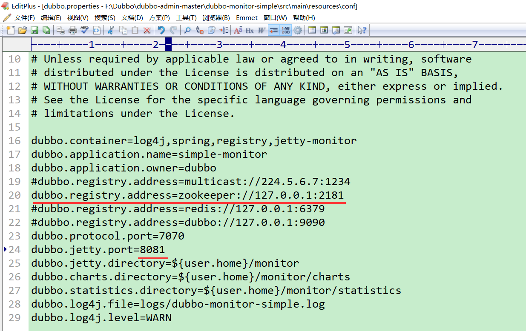This screenshot has width=526, height=331.
Task: Click the line 'dubbo.charts.directory=${user.home}/monitor/charts'
Action: click(191, 277)
